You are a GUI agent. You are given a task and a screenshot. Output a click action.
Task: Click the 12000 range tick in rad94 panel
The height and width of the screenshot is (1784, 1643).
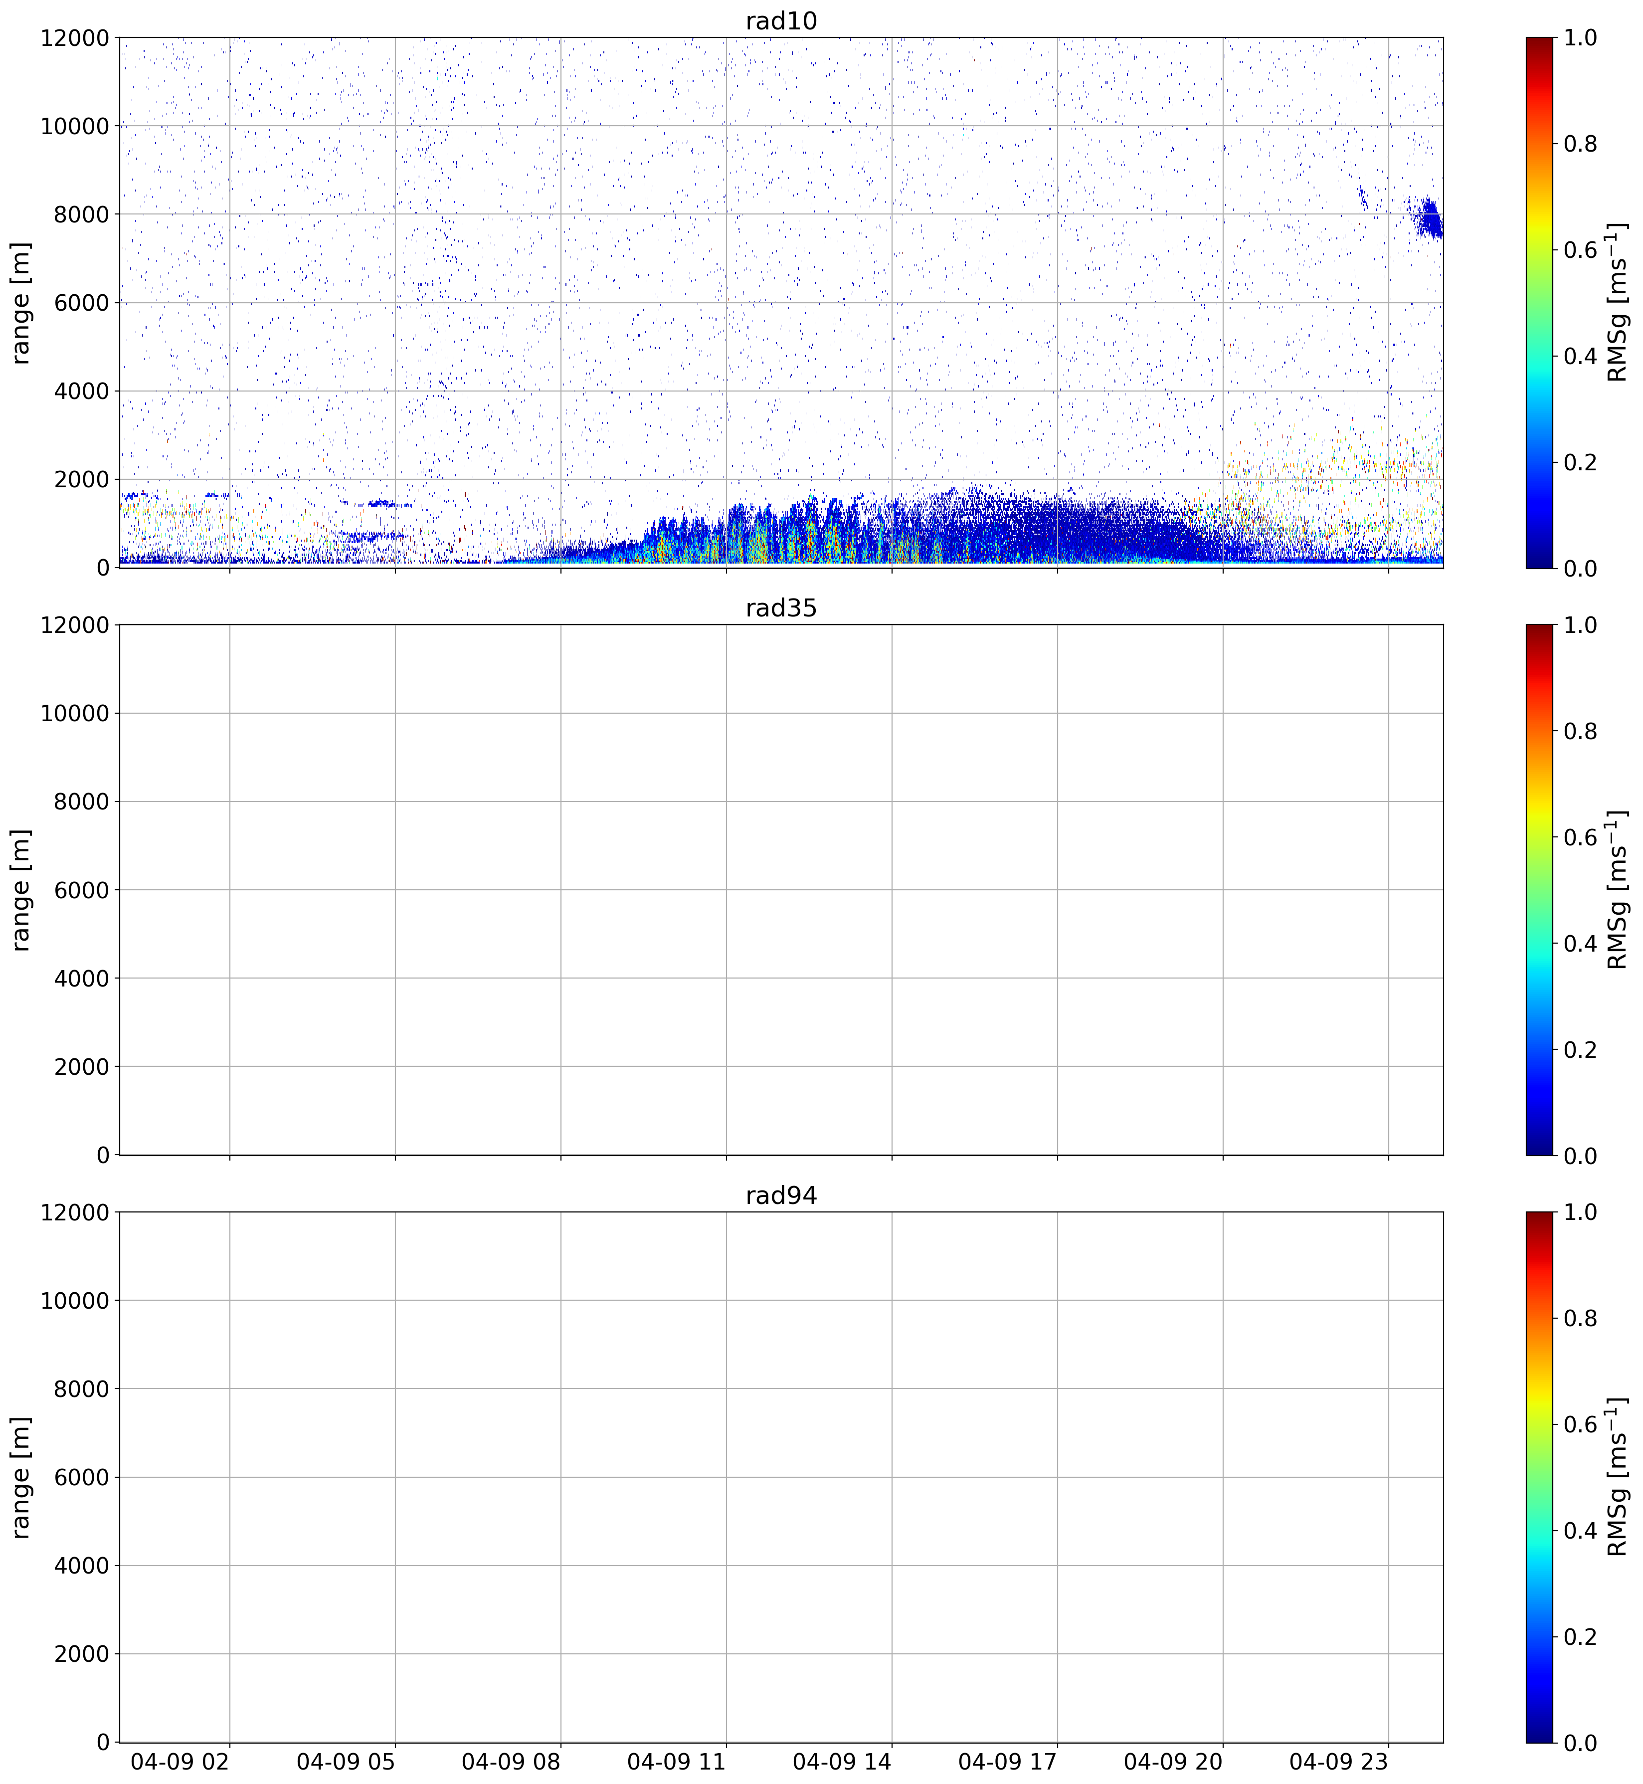coord(75,1212)
